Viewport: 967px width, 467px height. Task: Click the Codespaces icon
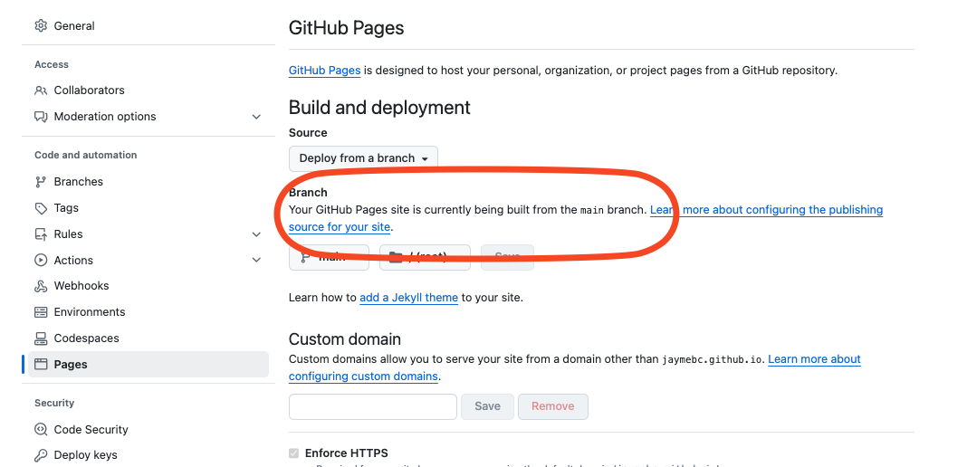[x=41, y=338]
